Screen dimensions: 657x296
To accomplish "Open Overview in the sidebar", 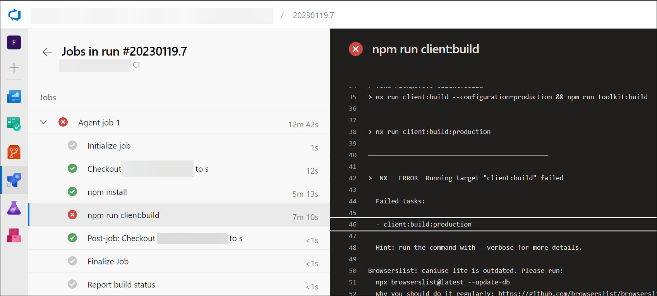I will click(14, 96).
